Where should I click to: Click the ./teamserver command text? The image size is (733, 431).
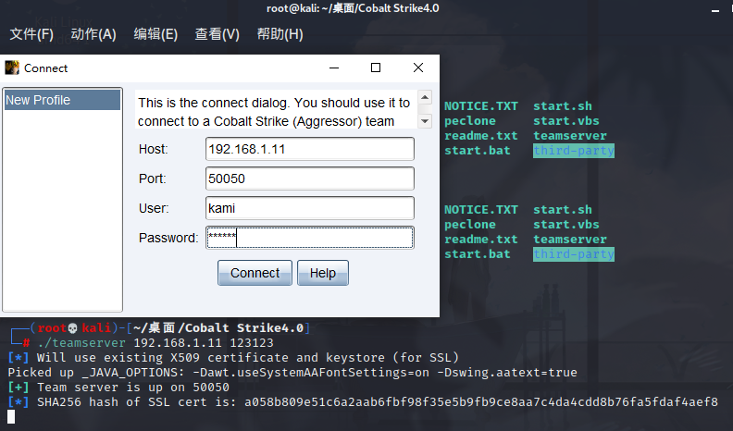click(x=155, y=343)
